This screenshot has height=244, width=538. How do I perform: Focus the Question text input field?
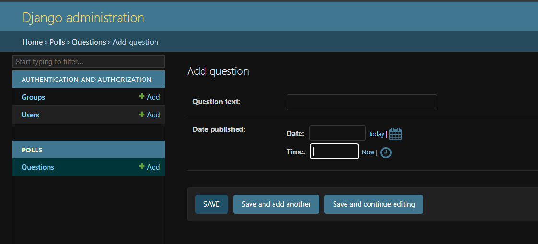point(362,102)
